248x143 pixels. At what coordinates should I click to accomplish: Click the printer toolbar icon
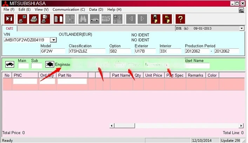[34, 19]
